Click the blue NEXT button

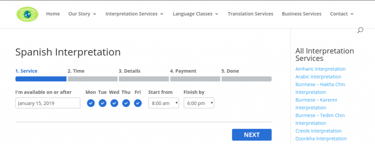252,135
